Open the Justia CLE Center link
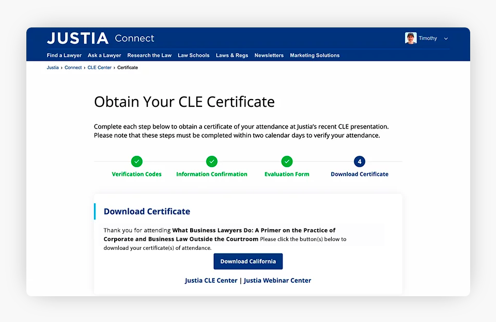The width and height of the screenshot is (496, 322). [x=211, y=281]
